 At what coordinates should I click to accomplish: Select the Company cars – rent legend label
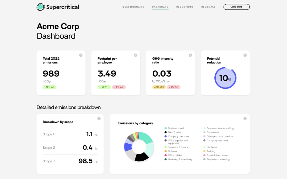point(218,141)
